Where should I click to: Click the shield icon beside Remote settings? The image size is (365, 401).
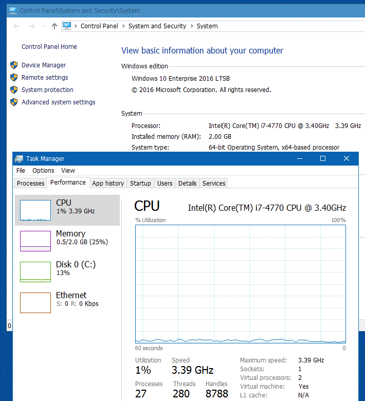pyautogui.click(x=14, y=78)
